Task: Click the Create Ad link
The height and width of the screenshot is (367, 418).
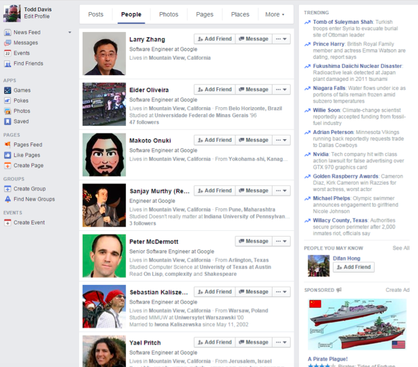Action: point(397,290)
